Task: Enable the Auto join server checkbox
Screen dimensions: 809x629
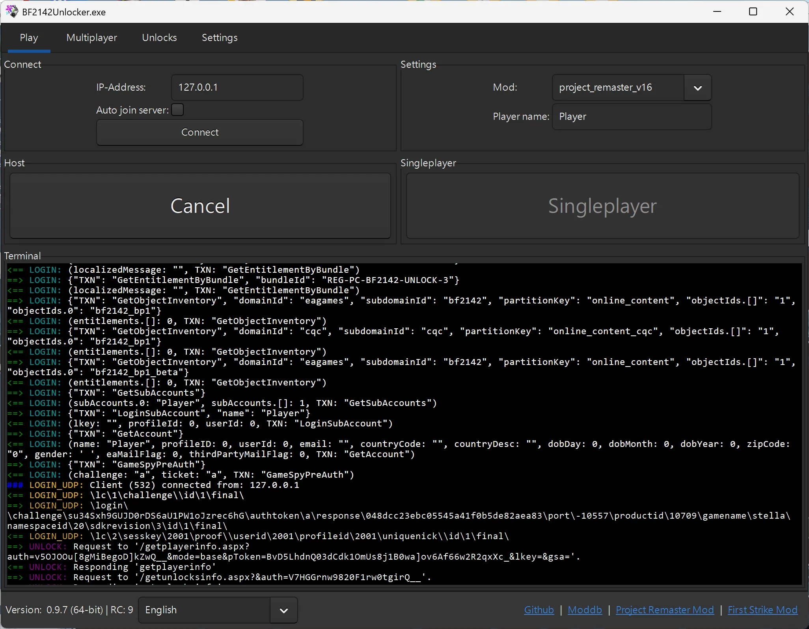Action: pyautogui.click(x=177, y=110)
